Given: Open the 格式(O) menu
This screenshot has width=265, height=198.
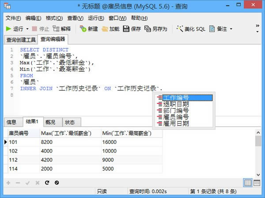Looking at the screenshot, I should pyautogui.click(x=54, y=18).
